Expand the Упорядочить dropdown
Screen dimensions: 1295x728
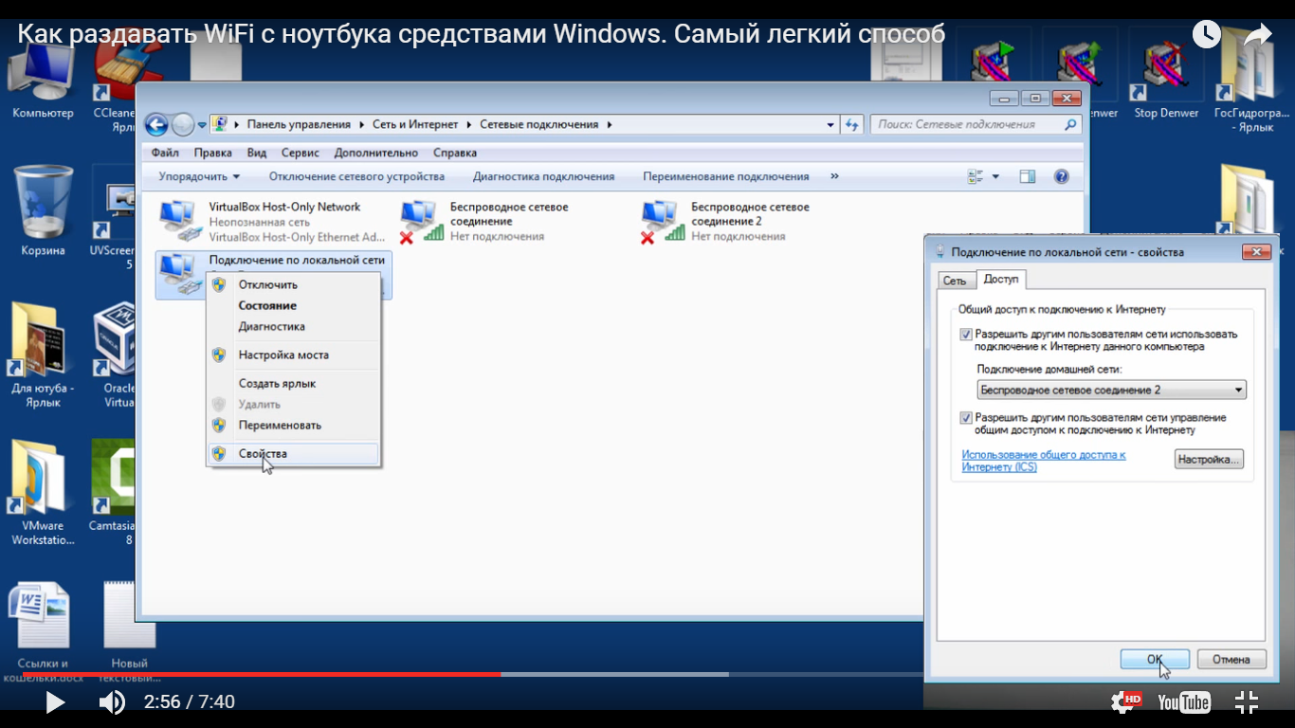coord(199,176)
